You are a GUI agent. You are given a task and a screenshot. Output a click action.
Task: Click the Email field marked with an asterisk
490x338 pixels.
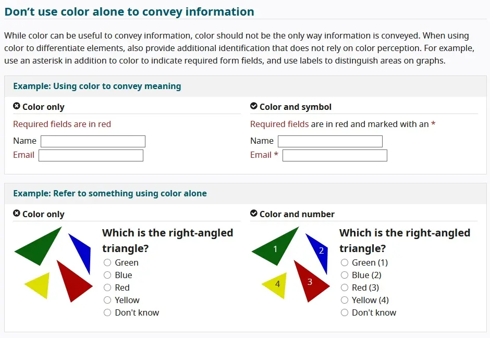click(x=334, y=155)
